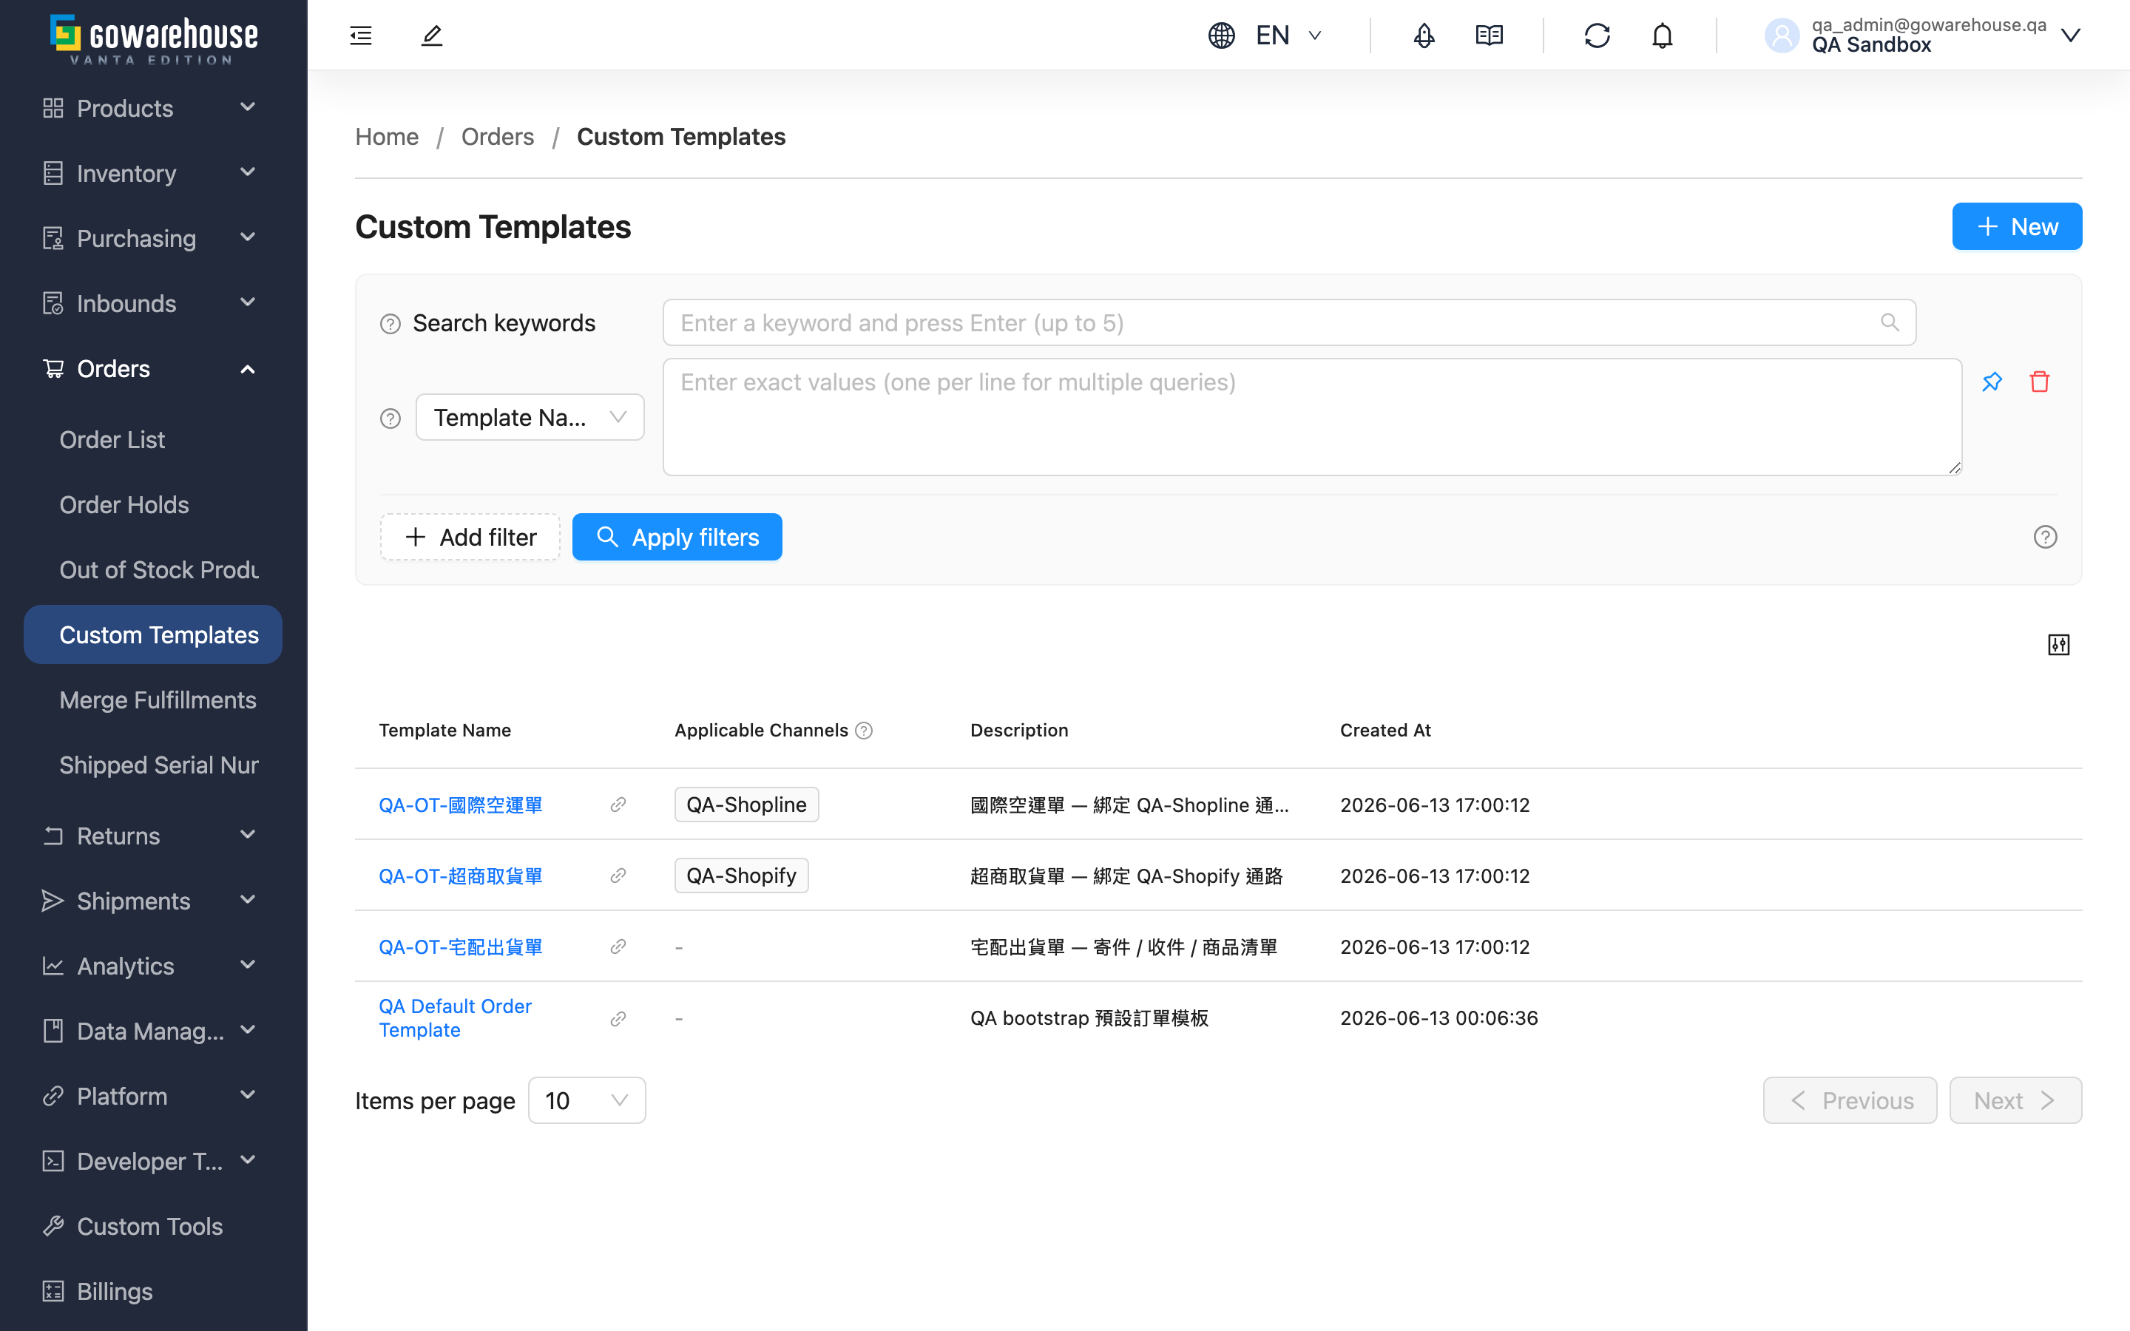Screen dimensions: 2130x1331
Task: Collapse the Orders menu
Action: pyautogui.click(x=153, y=369)
